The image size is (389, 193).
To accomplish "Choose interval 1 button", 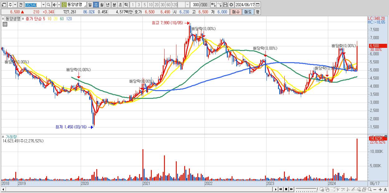I will click(x=132, y=5).
